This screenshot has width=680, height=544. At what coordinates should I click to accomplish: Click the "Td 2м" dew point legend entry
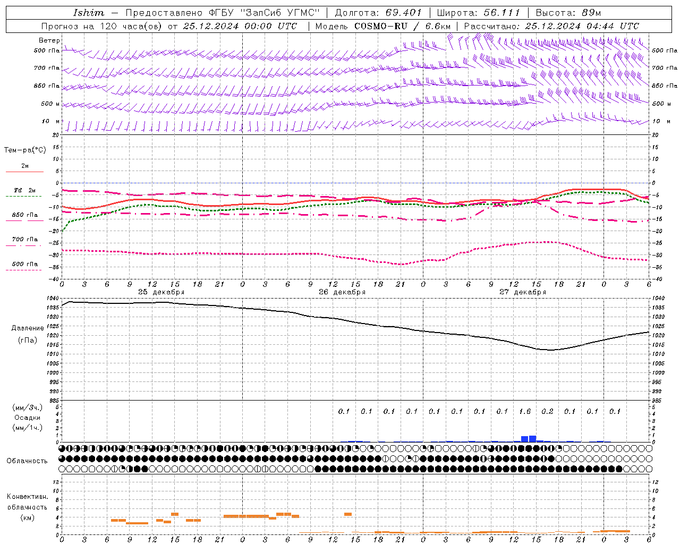[x=25, y=190]
